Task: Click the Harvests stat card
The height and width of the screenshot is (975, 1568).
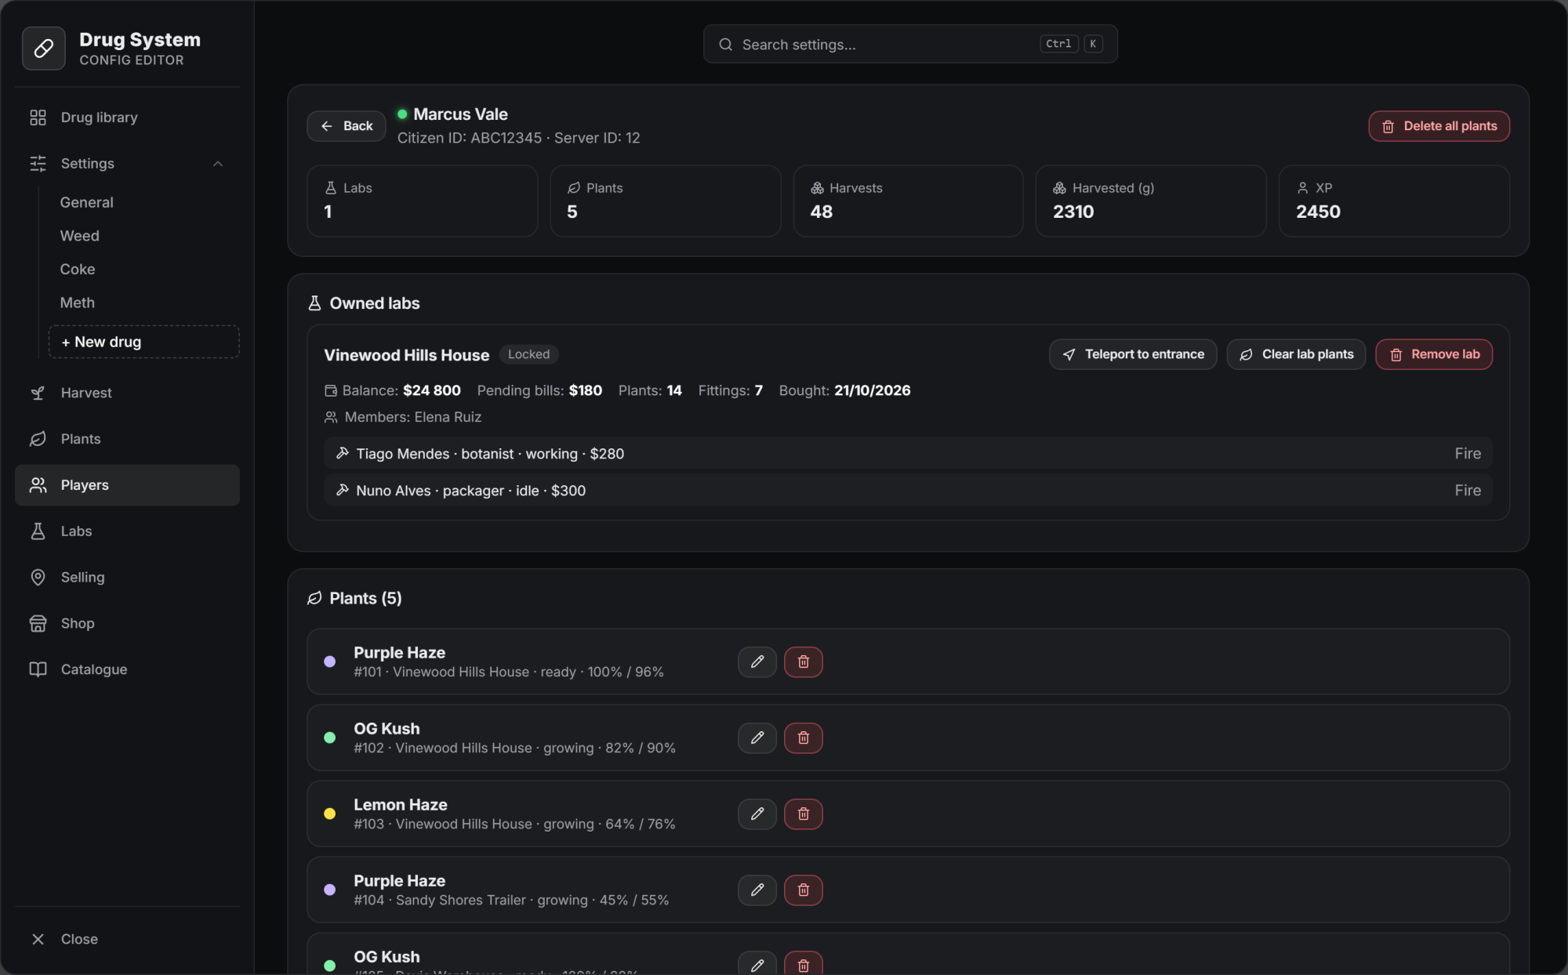Action: (908, 201)
